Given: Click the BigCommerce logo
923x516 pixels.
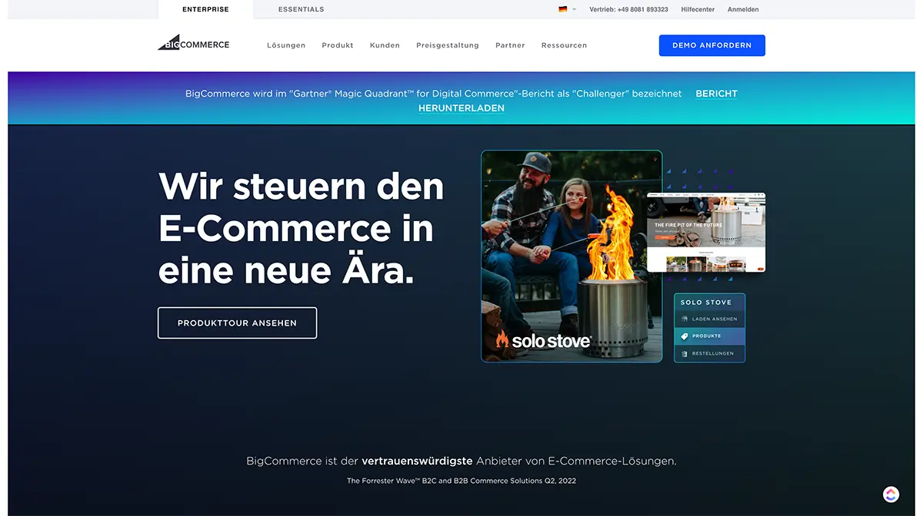Looking at the screenshot, I should pyautogui.click(x=194, y=44).
